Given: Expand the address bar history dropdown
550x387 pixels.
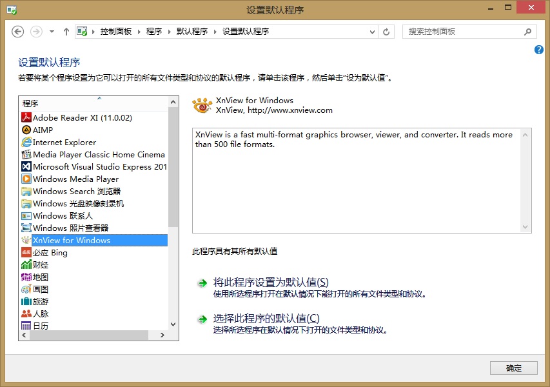Looking at the screenshot, I should coord(372,32).
